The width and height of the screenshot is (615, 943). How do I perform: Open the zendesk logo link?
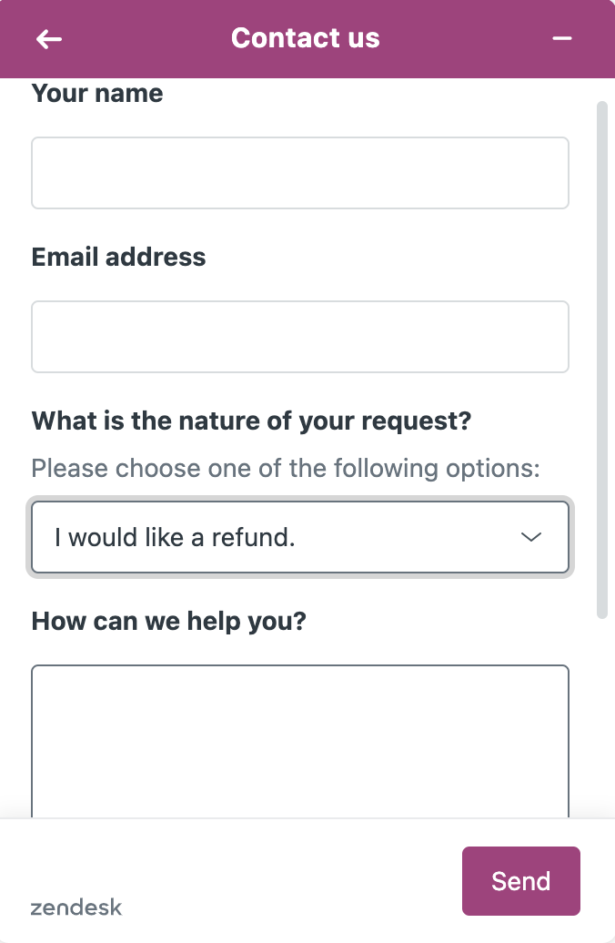point(76,908)
